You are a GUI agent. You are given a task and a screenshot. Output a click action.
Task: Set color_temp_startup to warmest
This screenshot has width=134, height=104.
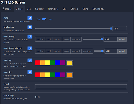coord(76,51)
